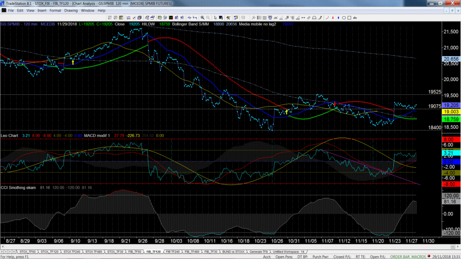Switch to the STOX_TF120 workspace tab
Screen dimensions: 461x259
50,252
